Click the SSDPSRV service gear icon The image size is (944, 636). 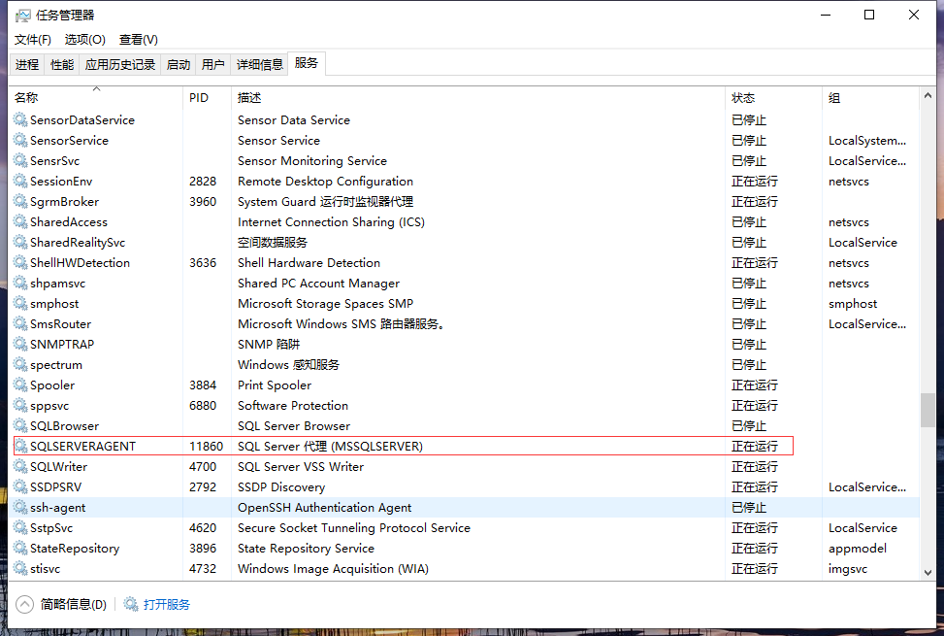pos(20,487)
